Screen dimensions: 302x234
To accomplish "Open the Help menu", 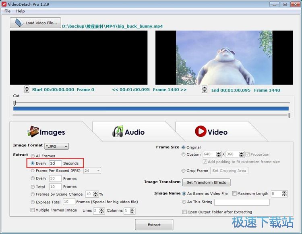I will (21, 11).
